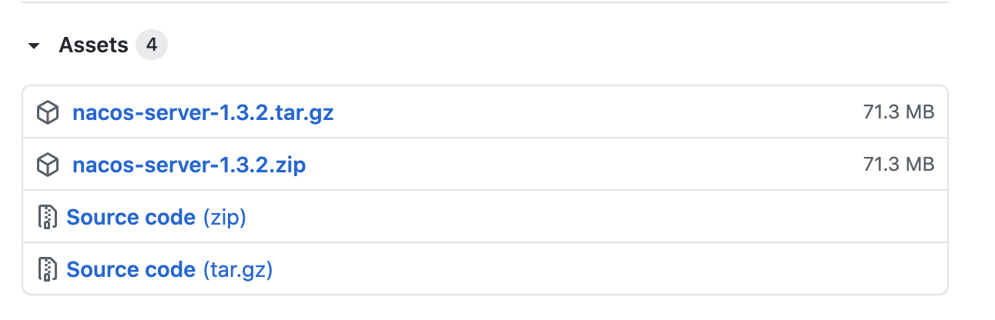Click zip-file icon beside Source code (zip)
This screenshot has width=995, height=320.
pyautogui.click(x=48, y=218)
